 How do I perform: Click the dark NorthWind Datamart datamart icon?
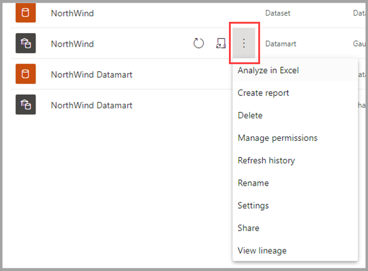click(x=26, y=105)
